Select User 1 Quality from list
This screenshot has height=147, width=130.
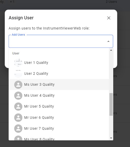click(x=59, y=63)
